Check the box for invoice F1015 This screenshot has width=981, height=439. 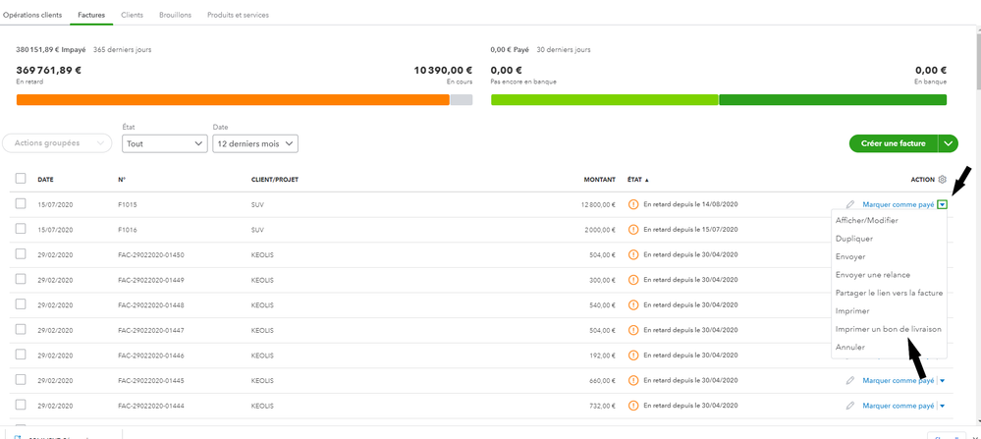pyautogui.click(x=21, y=204)
